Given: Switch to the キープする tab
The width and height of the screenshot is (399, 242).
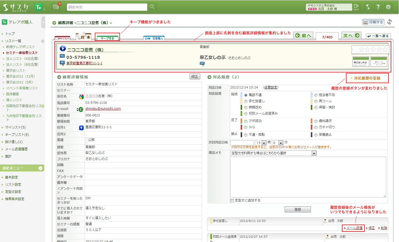Looking at the screenshot, I should pos(107,38).
